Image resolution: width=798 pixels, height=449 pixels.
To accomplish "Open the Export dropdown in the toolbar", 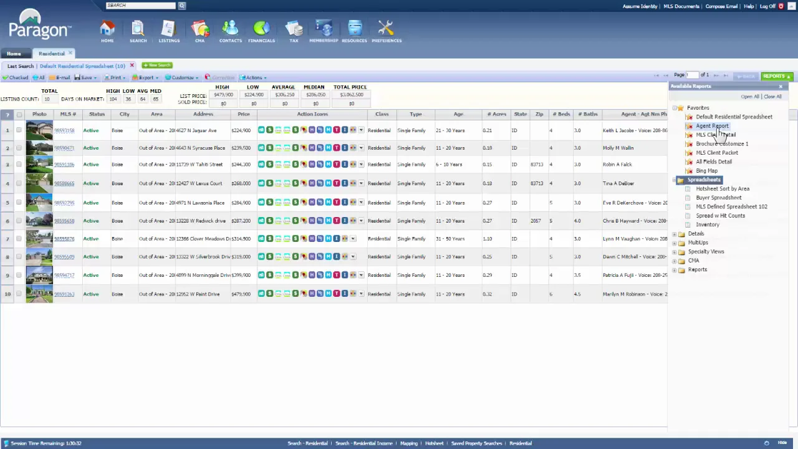I will (x=145, y=77).
